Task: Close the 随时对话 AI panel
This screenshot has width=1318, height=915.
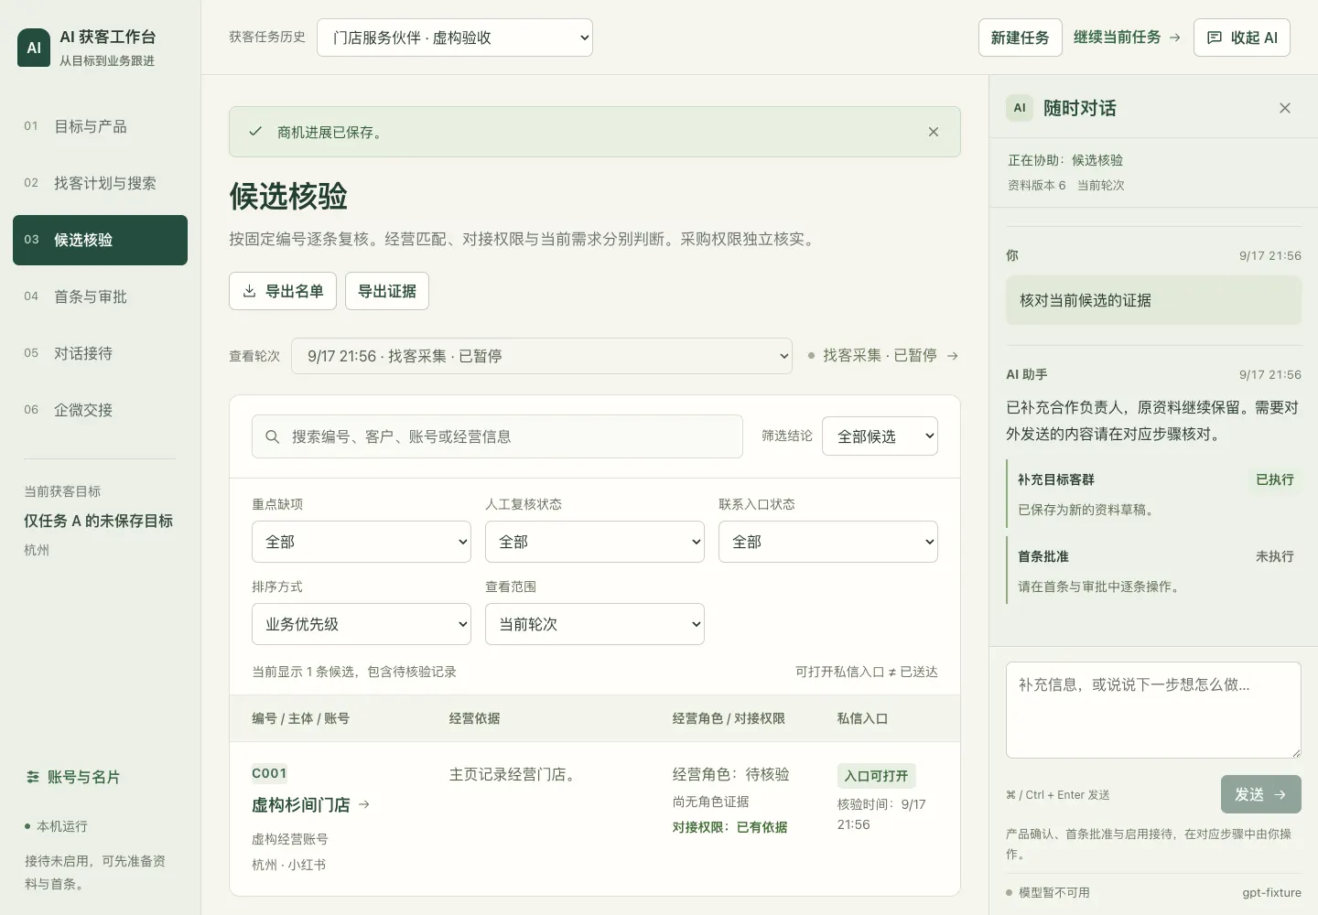Action: point(1285,108)
